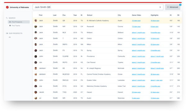Open All under Our Prospects
Viewport: 186px width, 111px height.
[10, 37]
